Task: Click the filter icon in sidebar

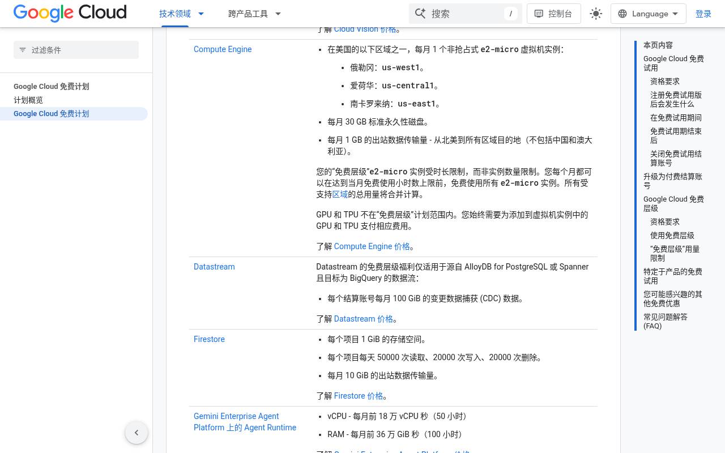Action: point(23,50)
